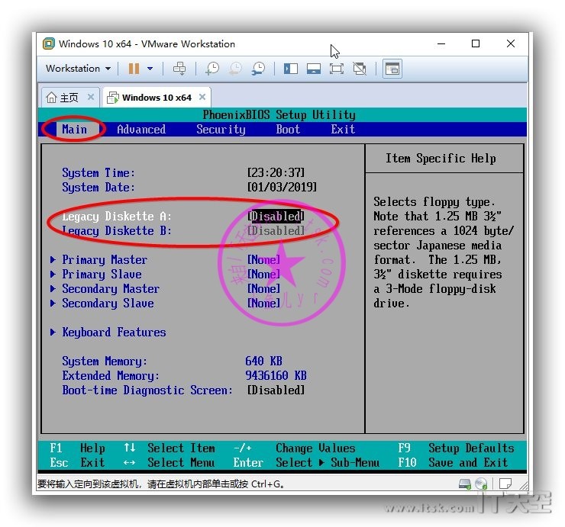Close the Windows 10 x64 tab
The height and width of the screenshot is (527, 565).
(202, 97)
